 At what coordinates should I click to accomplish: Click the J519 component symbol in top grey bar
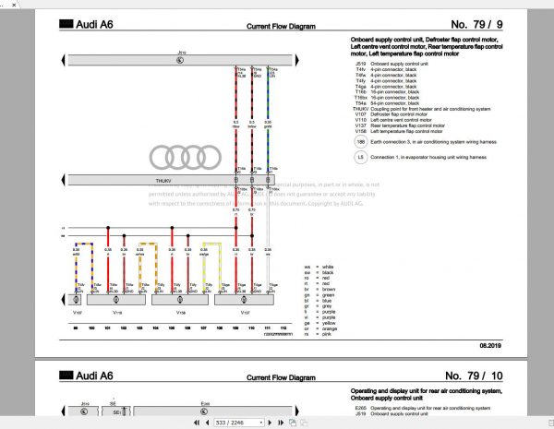pos(180,60)
